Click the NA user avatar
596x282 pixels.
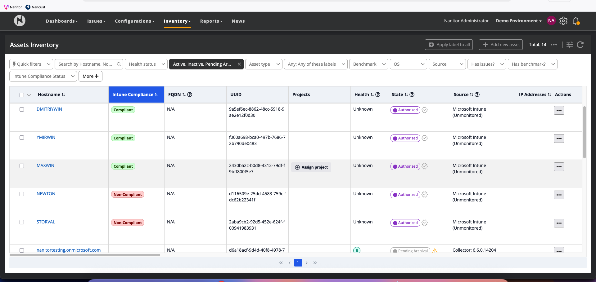point(551,21)
